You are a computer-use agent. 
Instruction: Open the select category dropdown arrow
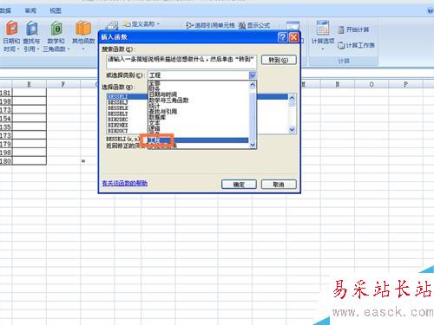click(x=253, y=75)
